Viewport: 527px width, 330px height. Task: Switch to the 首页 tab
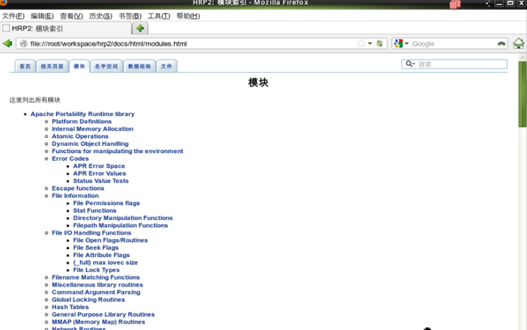point(25,66)
